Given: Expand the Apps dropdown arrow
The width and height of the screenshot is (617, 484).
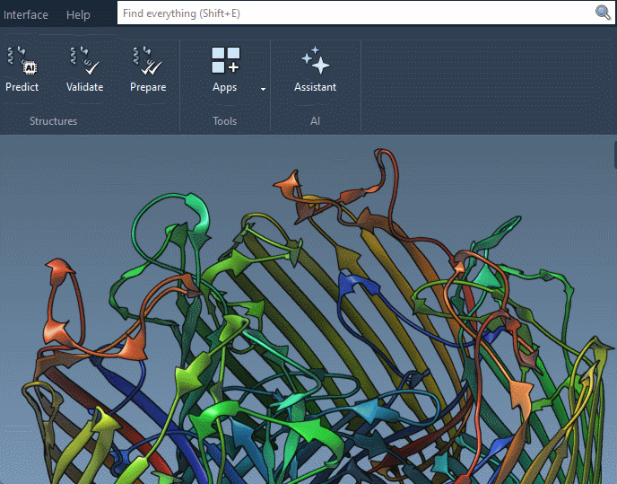Looking at the screenshot, I should click(263, 89).
